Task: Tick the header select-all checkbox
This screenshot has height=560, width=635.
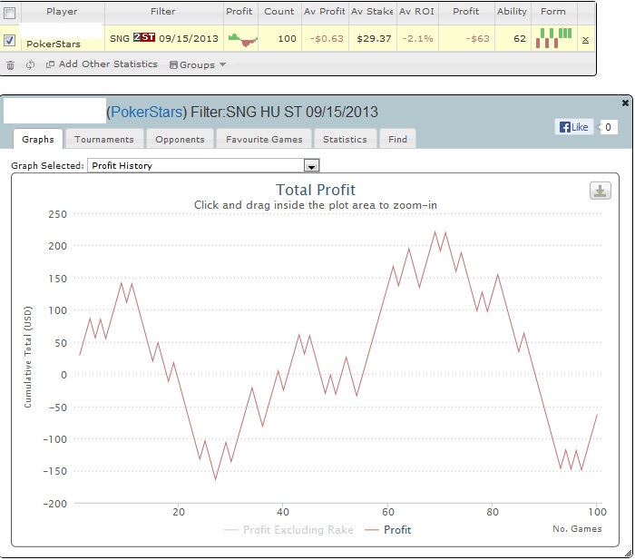Action: click(10, 14)
